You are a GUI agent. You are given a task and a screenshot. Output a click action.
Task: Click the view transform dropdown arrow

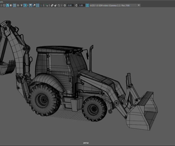[139, 5]
